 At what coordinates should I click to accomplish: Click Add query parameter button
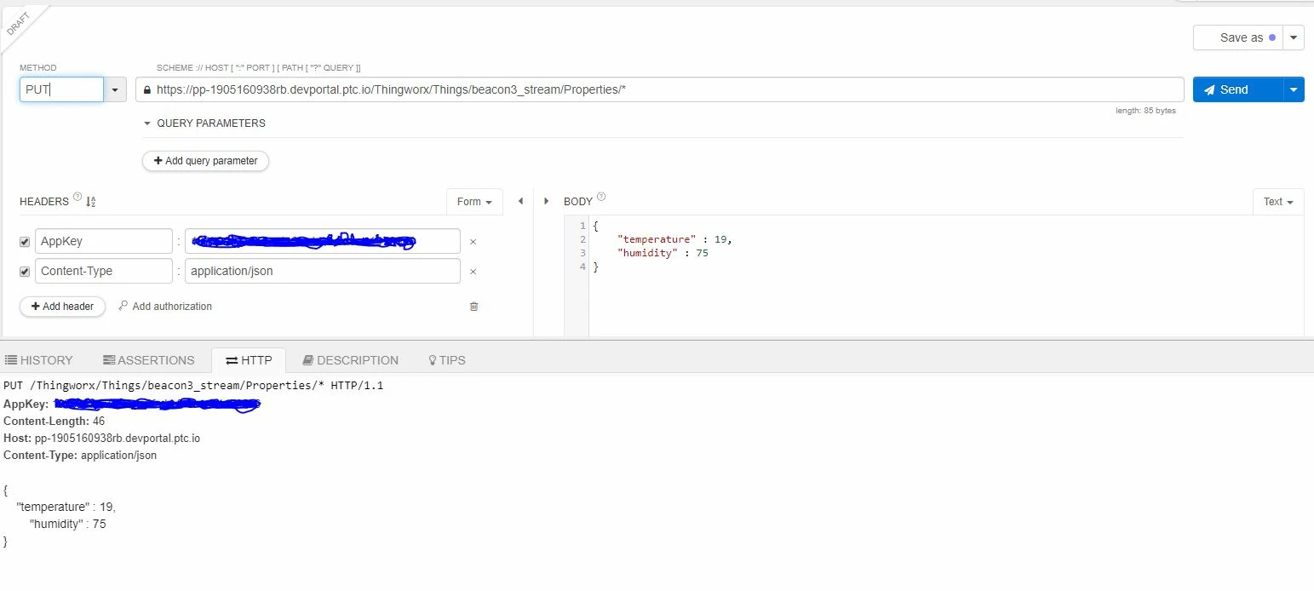coord(205,160)
